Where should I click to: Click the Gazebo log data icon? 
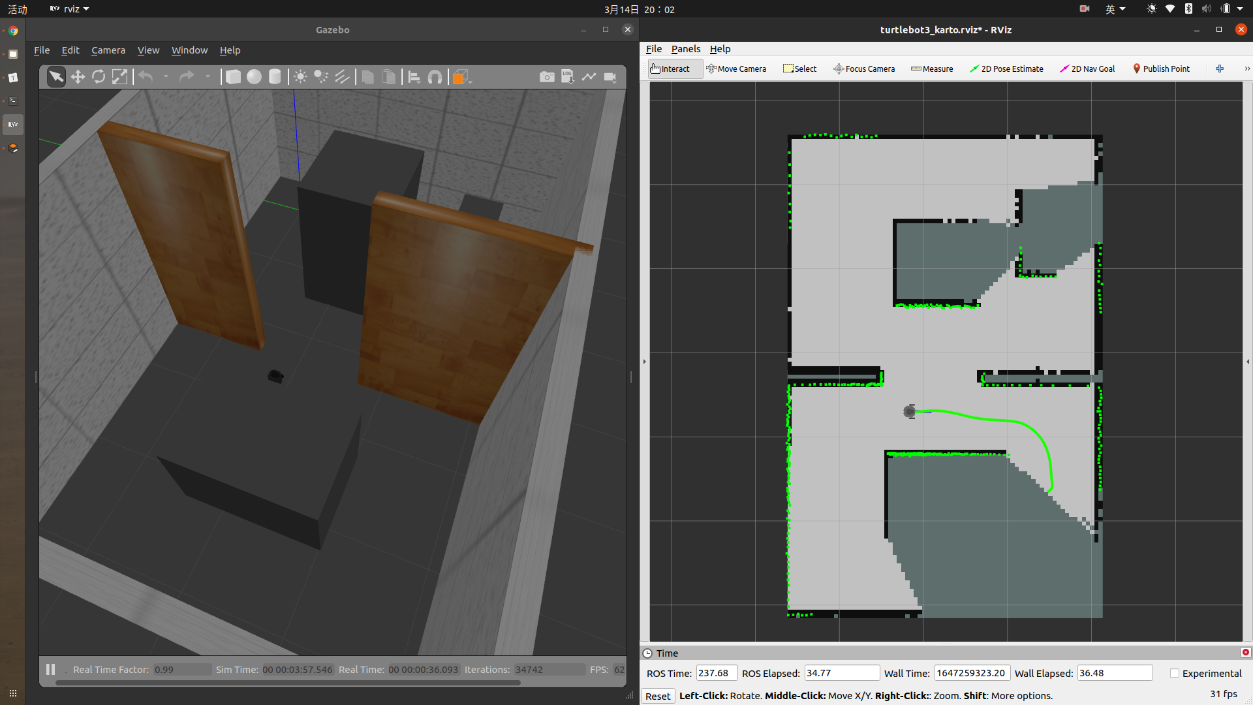568,77
